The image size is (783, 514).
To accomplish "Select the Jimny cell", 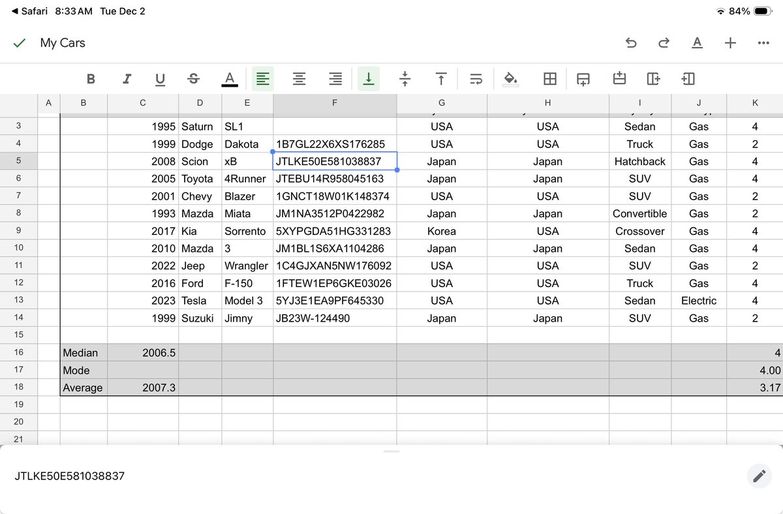I will (x=247, y=318).
